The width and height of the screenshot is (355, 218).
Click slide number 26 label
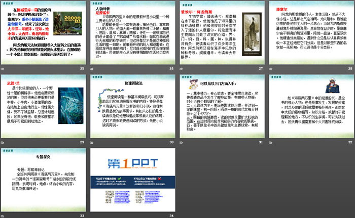tap(171, 68)
